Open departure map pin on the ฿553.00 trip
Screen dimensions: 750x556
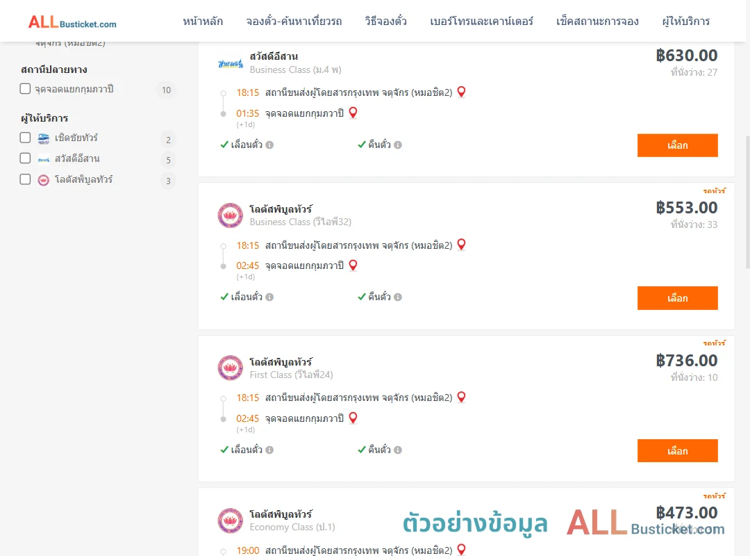(461, 244)
